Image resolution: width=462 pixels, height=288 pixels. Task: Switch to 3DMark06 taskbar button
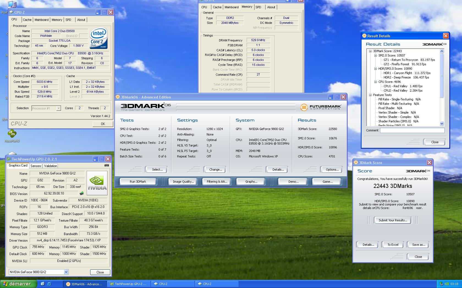[x=85, y=284]
